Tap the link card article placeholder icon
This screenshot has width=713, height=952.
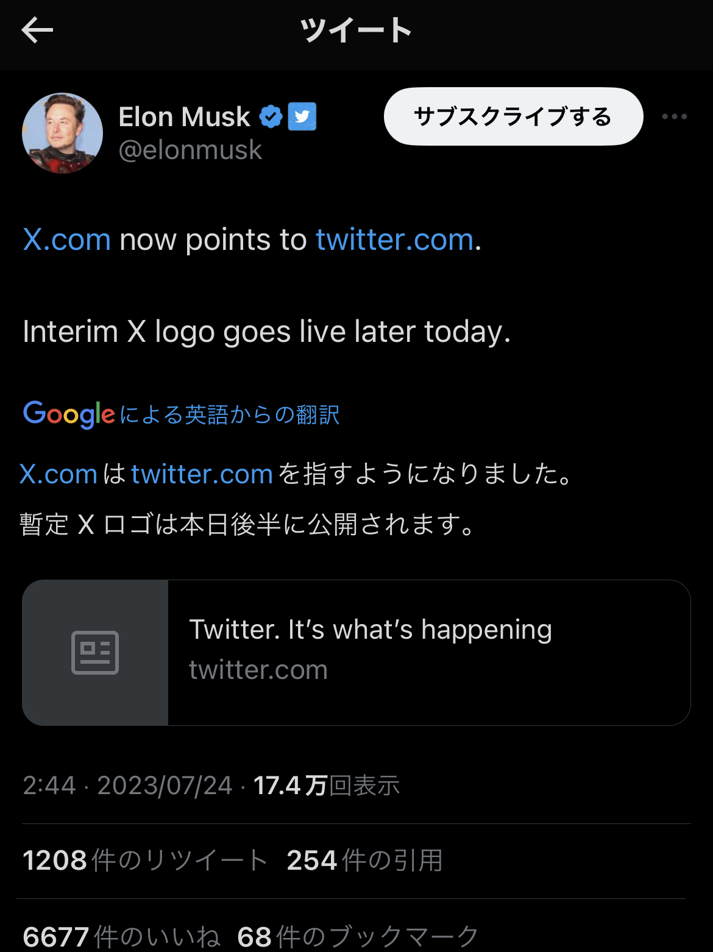95,652
